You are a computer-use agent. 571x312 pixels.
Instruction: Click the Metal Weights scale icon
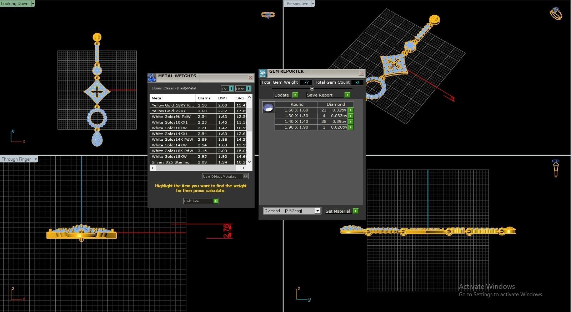click(152, 78)
